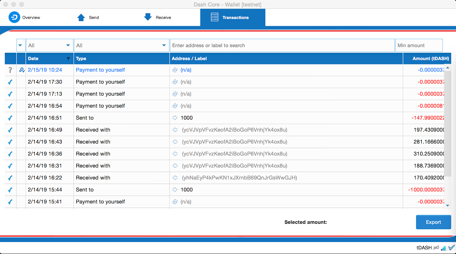Click watch-only icon on 2/15/19 10:24 row
This screenshot has height=254, width=456.
[x=22, y=70]
